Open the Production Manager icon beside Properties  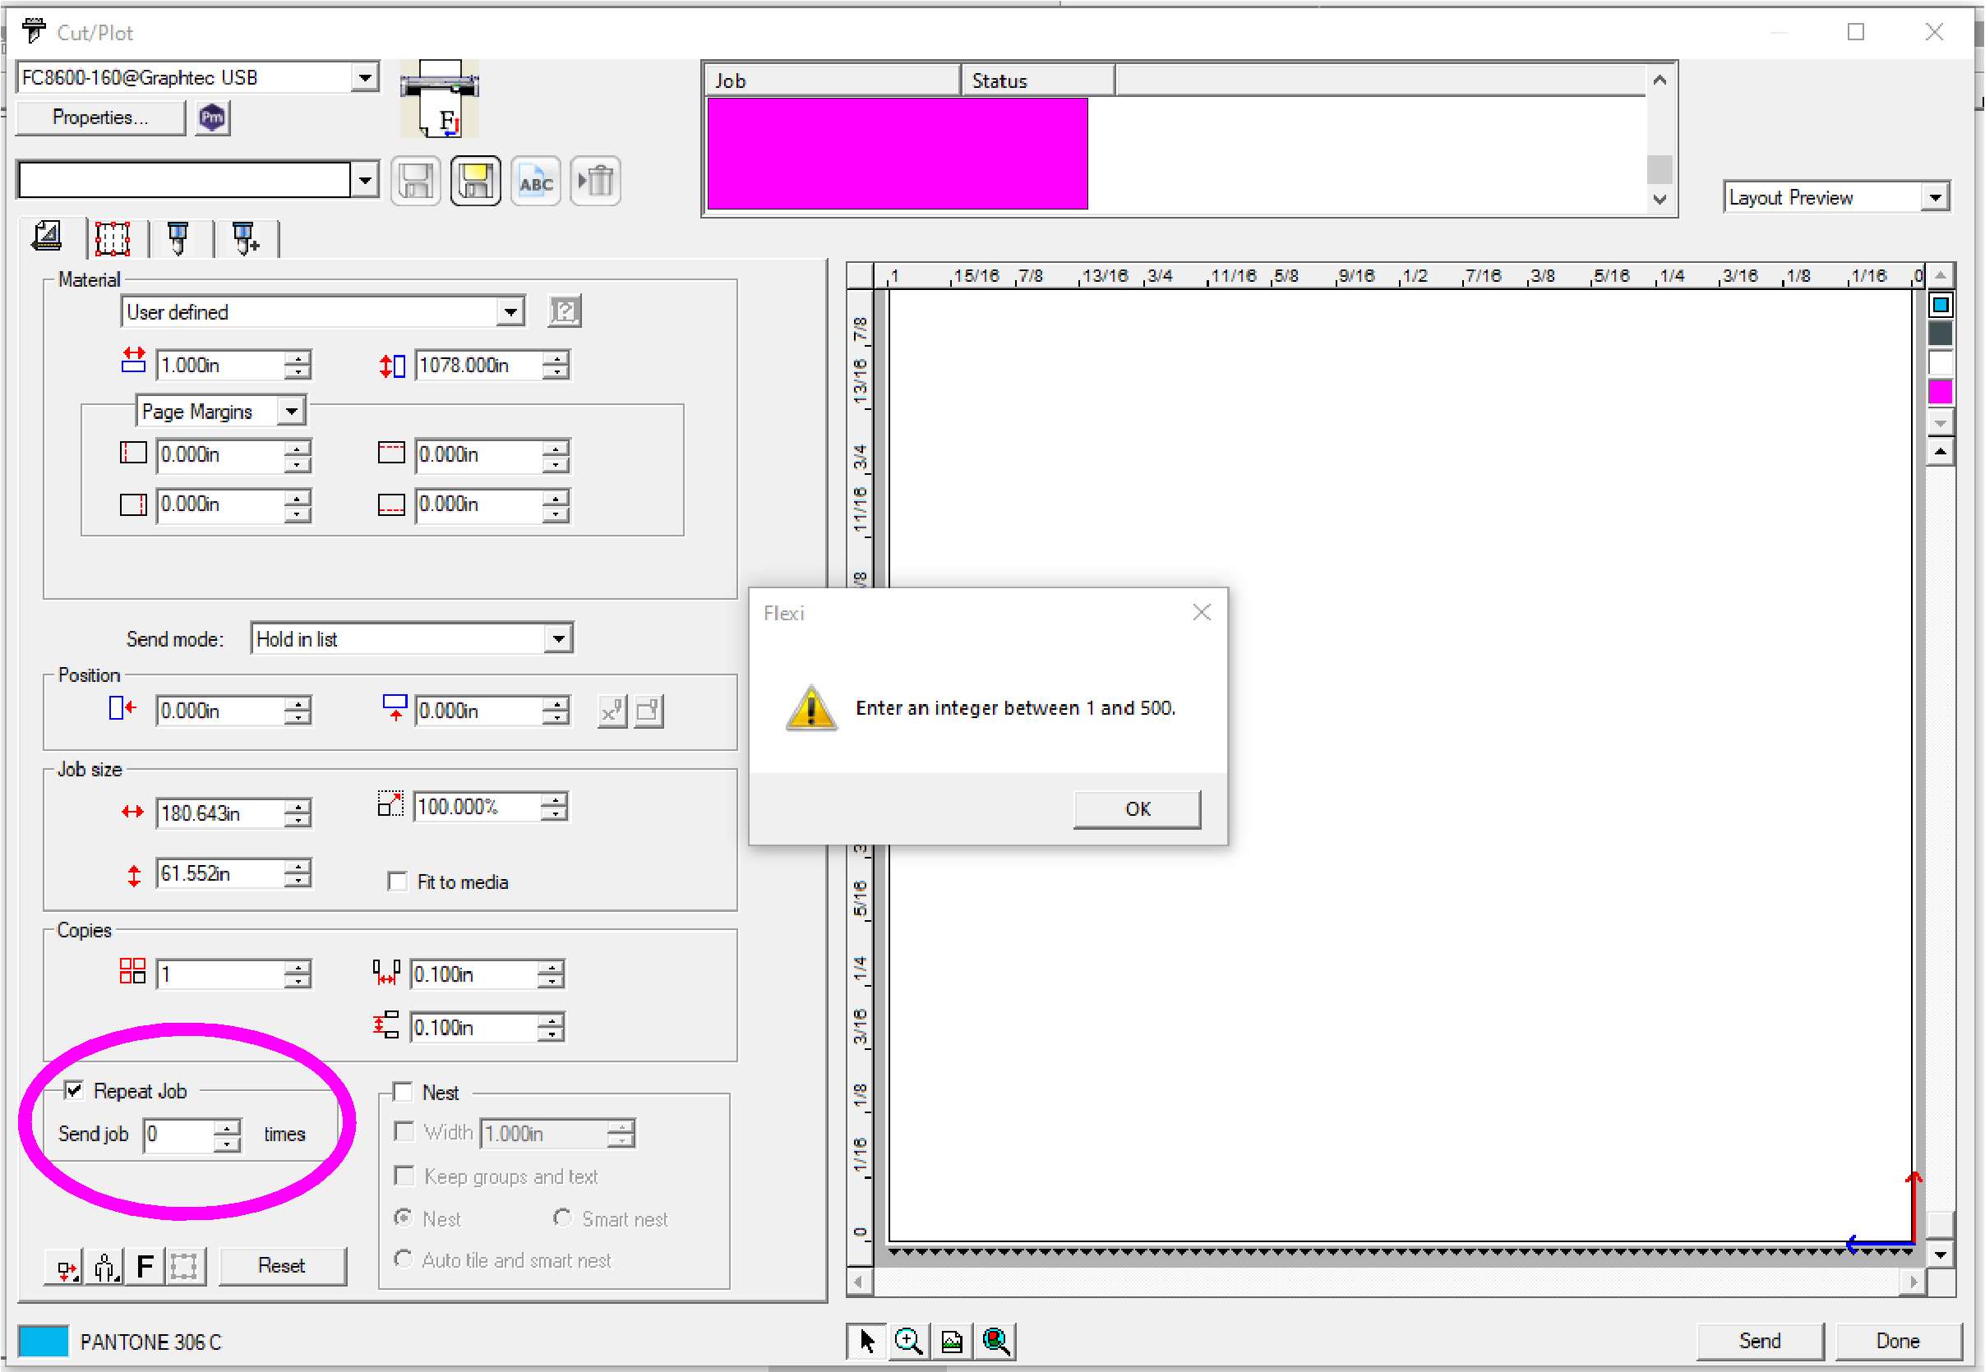pyautogui.click(x=212, y=117)
